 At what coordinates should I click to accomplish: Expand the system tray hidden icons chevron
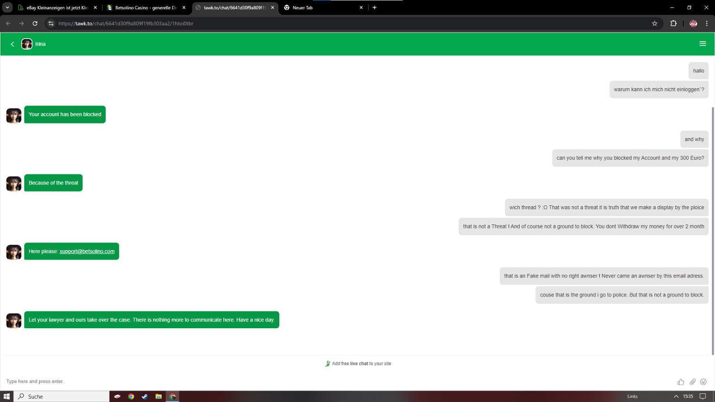pos(675,396)
